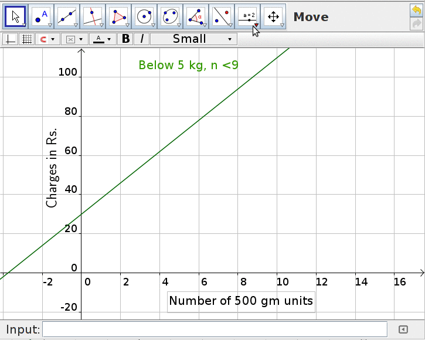Choose the Line through Two Points tool

(x=67, y=16)
